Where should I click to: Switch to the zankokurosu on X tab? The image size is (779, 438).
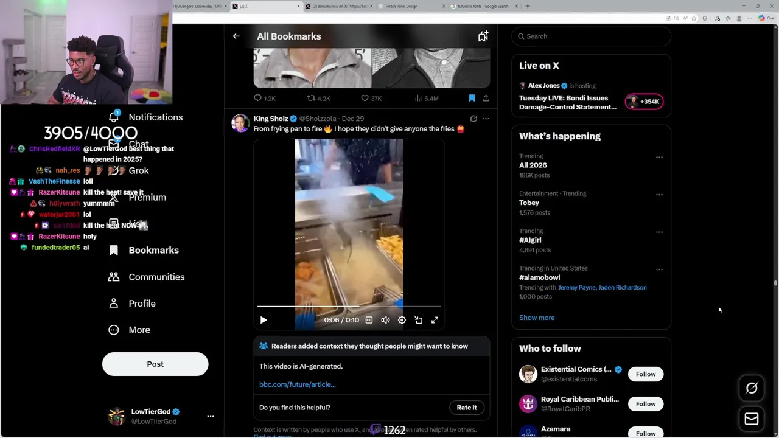click(x=340, y=6)
